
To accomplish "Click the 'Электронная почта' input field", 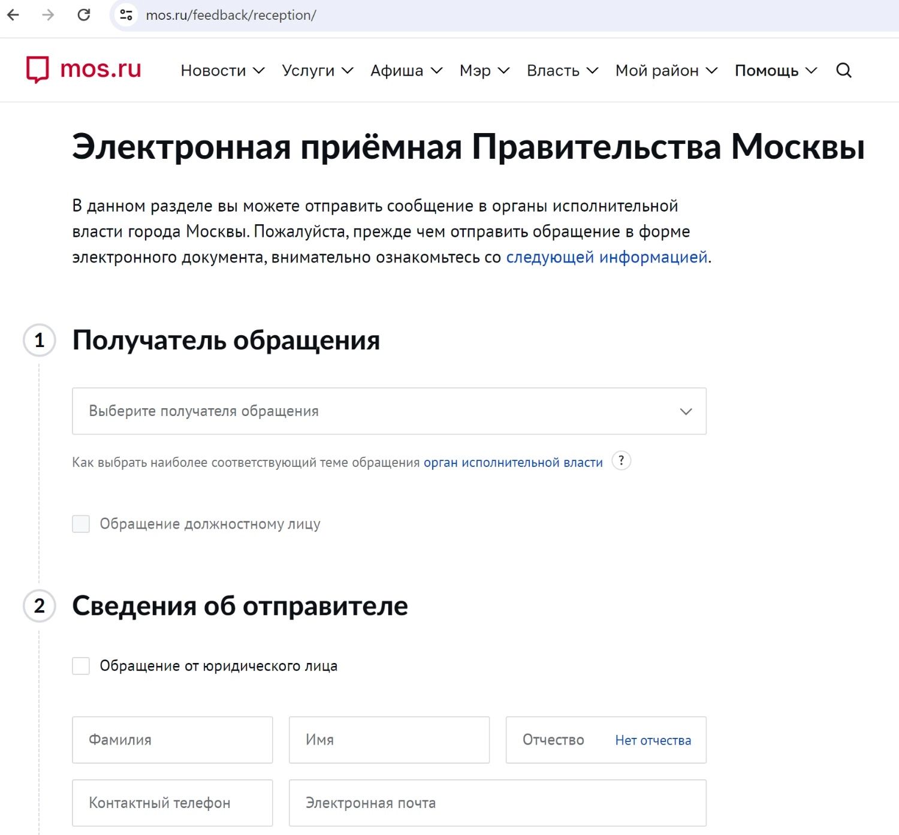I will click(x=497, y=803).
